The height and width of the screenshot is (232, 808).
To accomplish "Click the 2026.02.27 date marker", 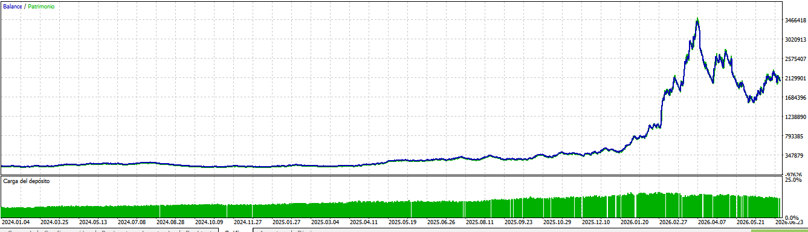I will point(673,222).
